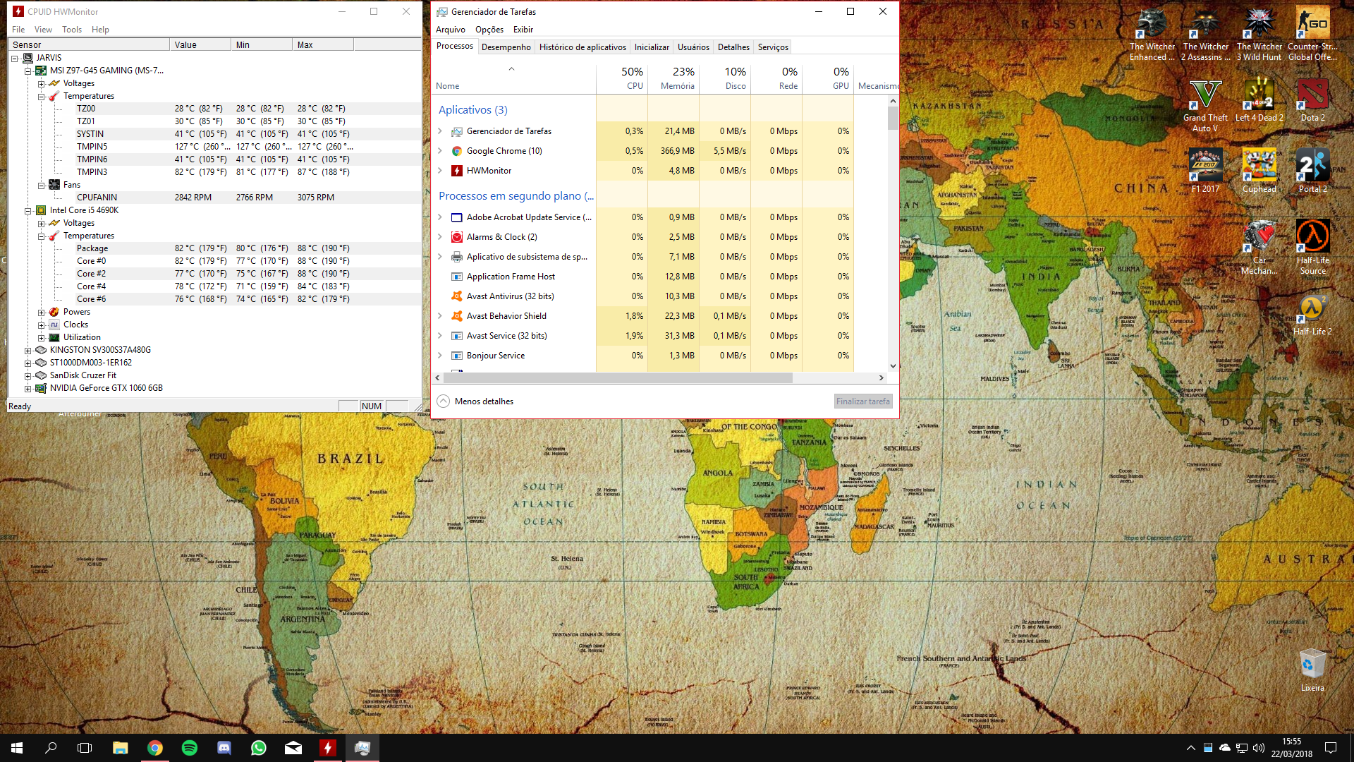Screen dimensions: 1354x762
Task: Open taskbar search magnifier
Action: click(51, 748)
